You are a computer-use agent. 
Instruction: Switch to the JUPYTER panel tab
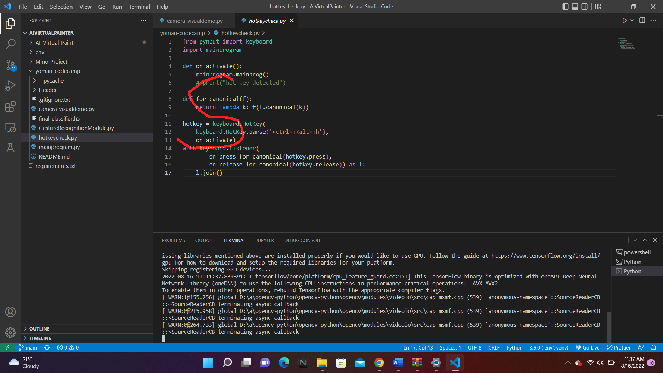point(265,240)
